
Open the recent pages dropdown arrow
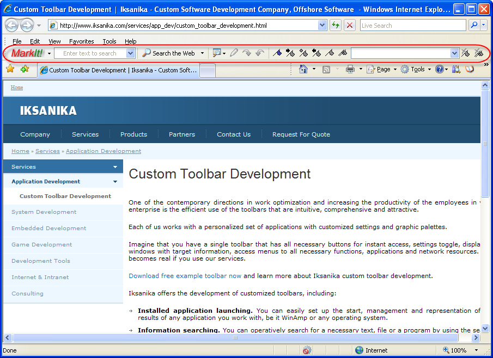[39, 26]
